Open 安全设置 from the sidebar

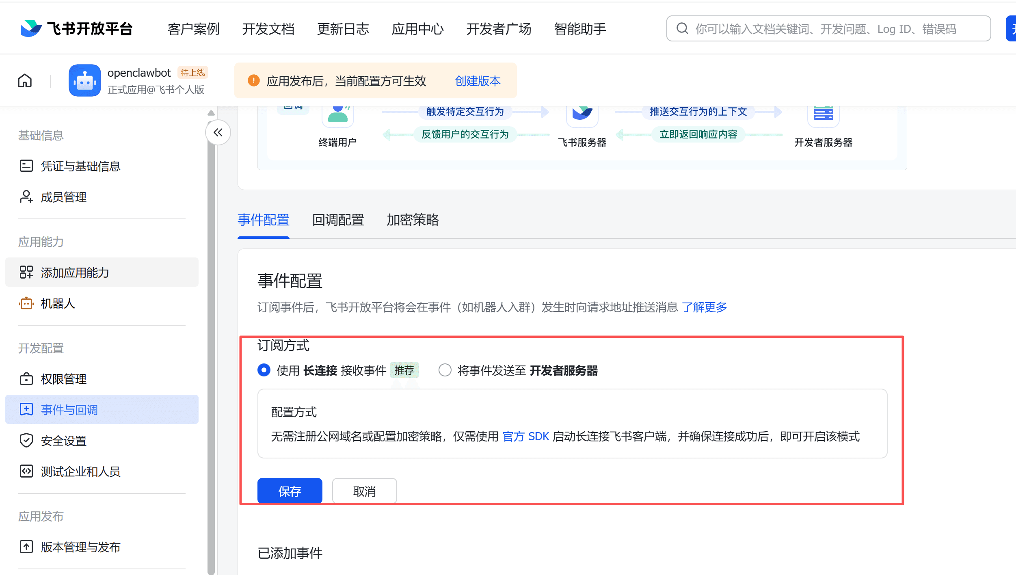63,441
